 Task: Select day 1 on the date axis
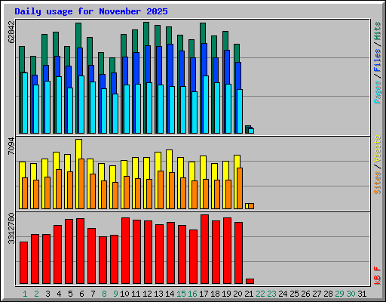(x=25, y=294)
